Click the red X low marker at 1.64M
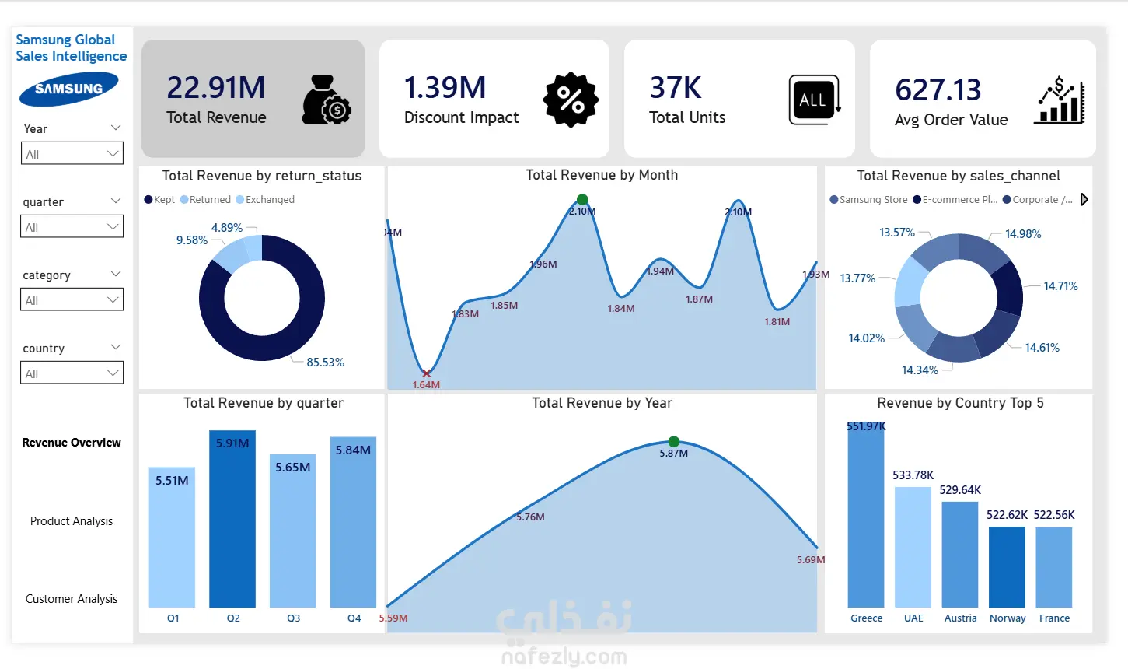1128x669 pixels. [x=426, y=373]
